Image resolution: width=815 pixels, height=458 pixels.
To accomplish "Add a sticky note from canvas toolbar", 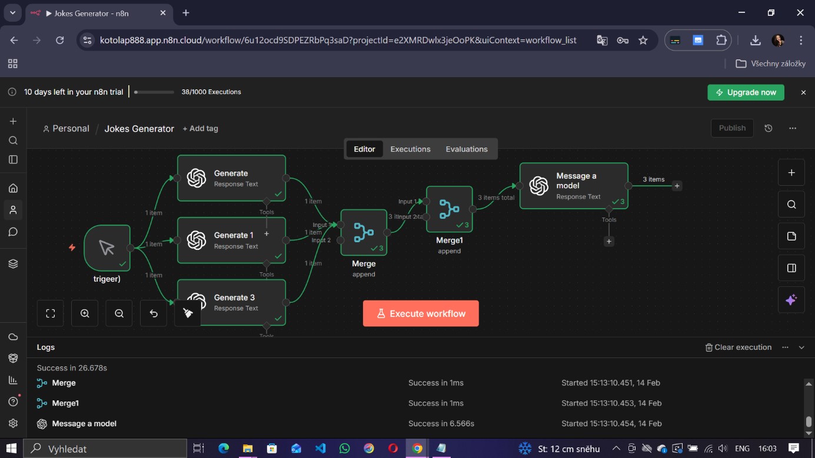I will (791, 236).
